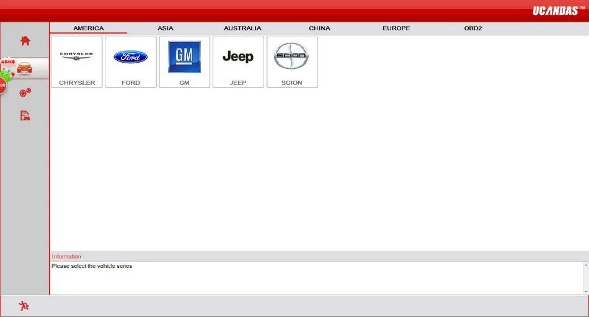
Task: Switch to the CHINA tab
Action: click(319, 28)
